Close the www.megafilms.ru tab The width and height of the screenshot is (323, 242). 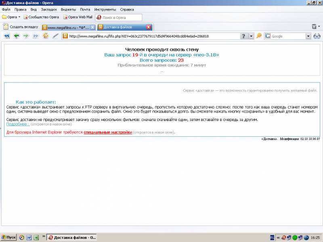pos(93,27)
